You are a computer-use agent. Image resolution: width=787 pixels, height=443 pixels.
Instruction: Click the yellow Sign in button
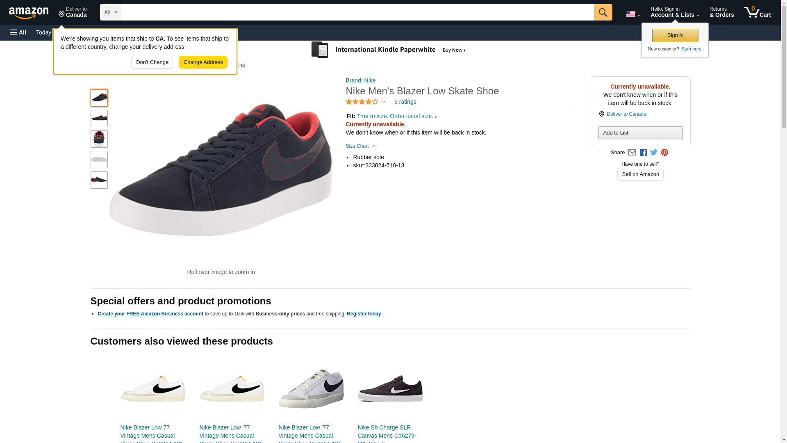pyautogui.click(x=675, y=35)
